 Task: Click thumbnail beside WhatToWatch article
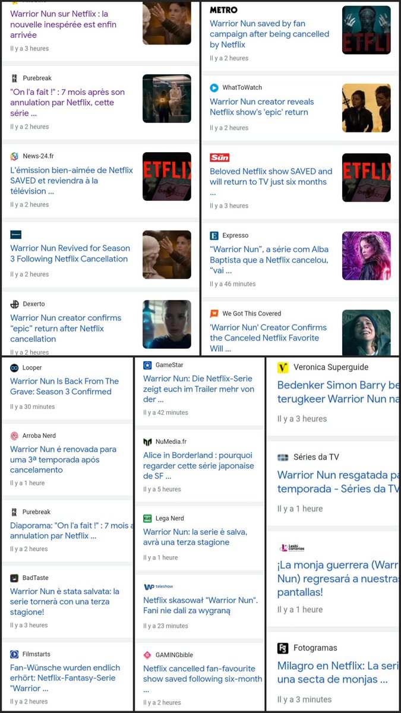tap(367, 108)
